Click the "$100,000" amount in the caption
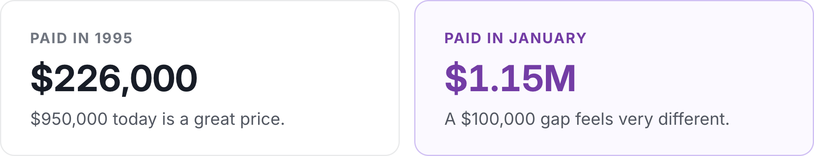This screenshot has height=156, width=814. point(498,119)
